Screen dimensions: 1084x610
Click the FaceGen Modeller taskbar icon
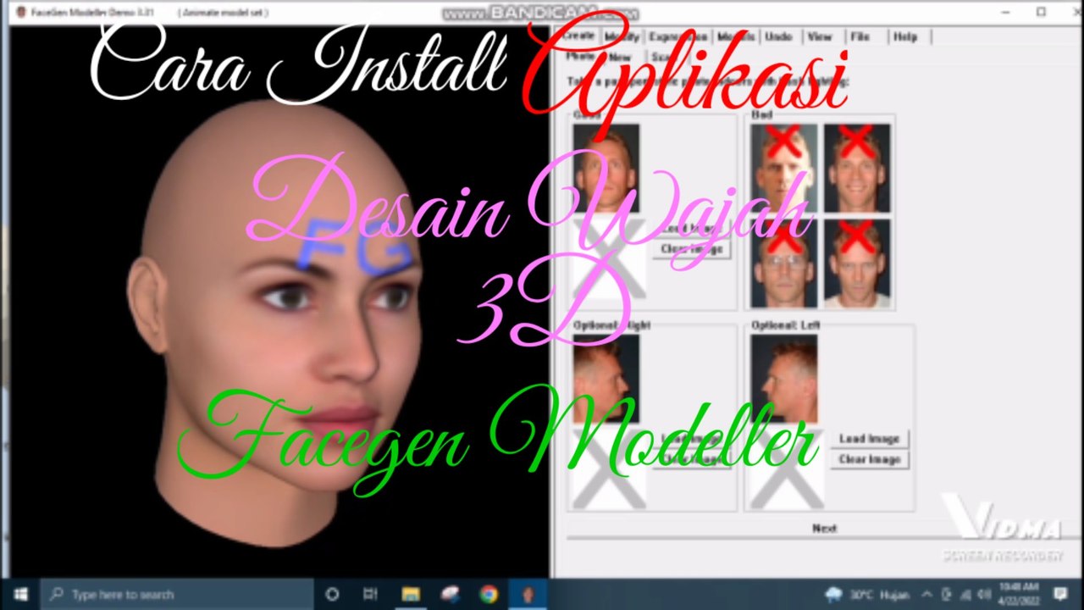pyautogui.click(x=528, y=594)
